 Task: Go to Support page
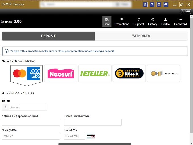tap(139, 22)
